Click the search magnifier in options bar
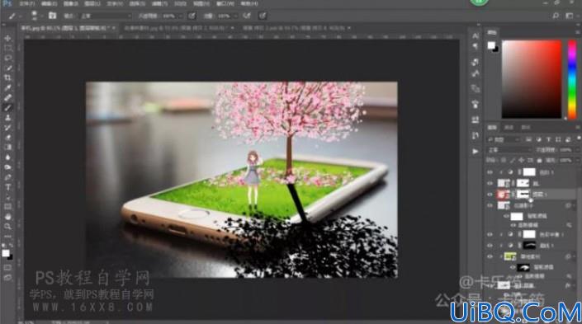Screen dimensions: 582x324 coord(556,16)
